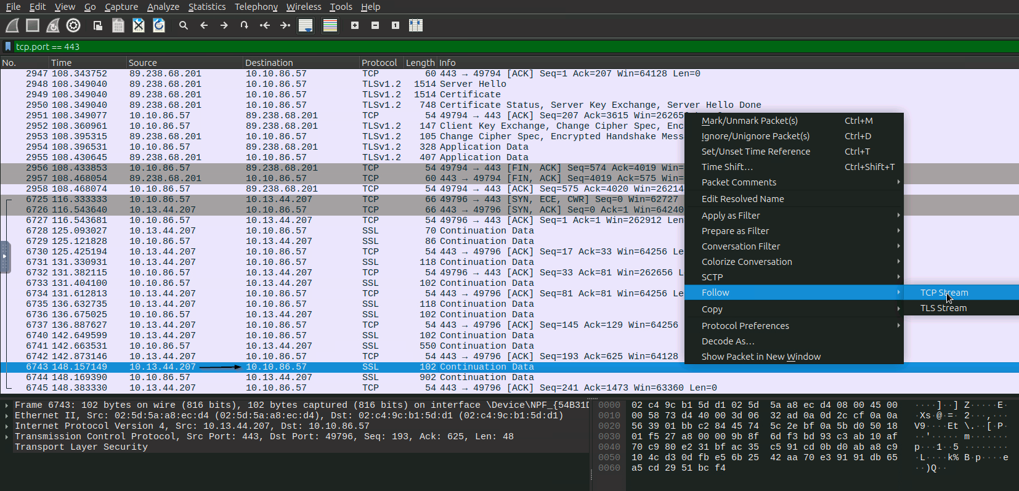1019x491 pixels.
Task: Toggle packet list colorization button
Action: (330, 25)
